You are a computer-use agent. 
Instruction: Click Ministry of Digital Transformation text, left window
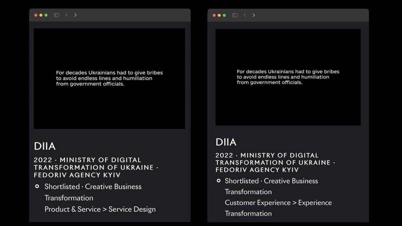tap(96, 164)
